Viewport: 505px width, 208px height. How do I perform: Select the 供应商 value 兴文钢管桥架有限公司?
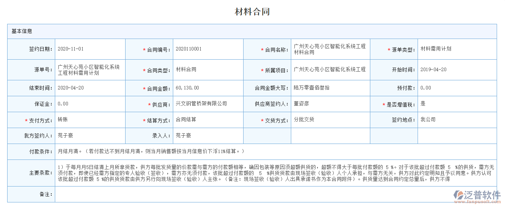201,103
